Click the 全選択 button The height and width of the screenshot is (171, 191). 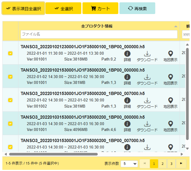63,8
